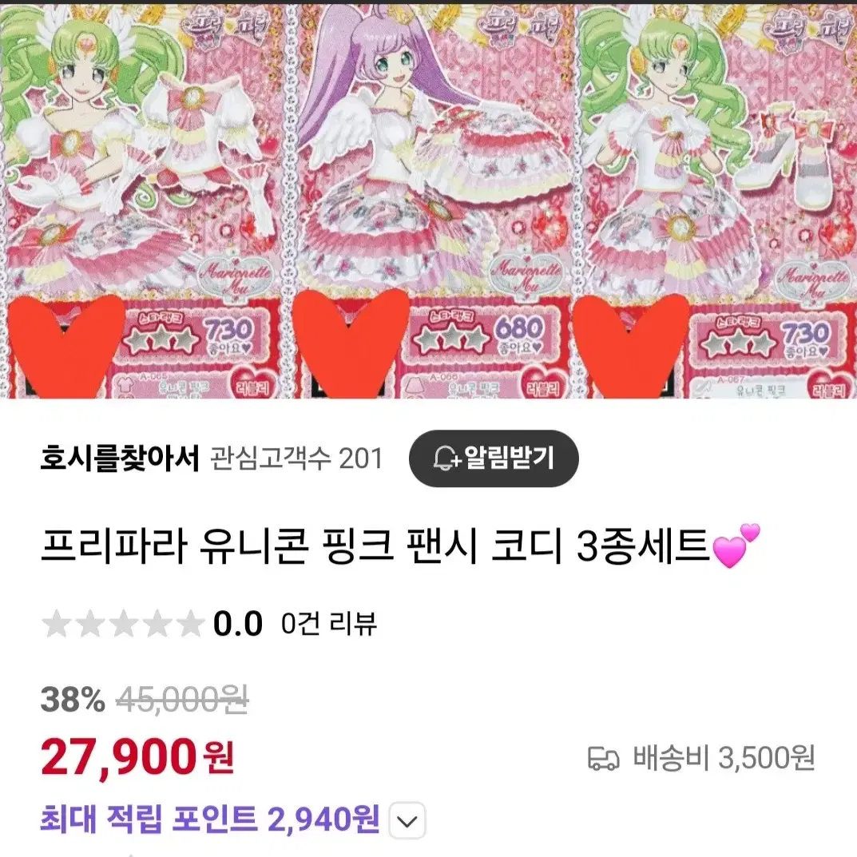Open the 0건 리뷰 reviews link
Screen dimensions: 857x857
coord(328,623)
